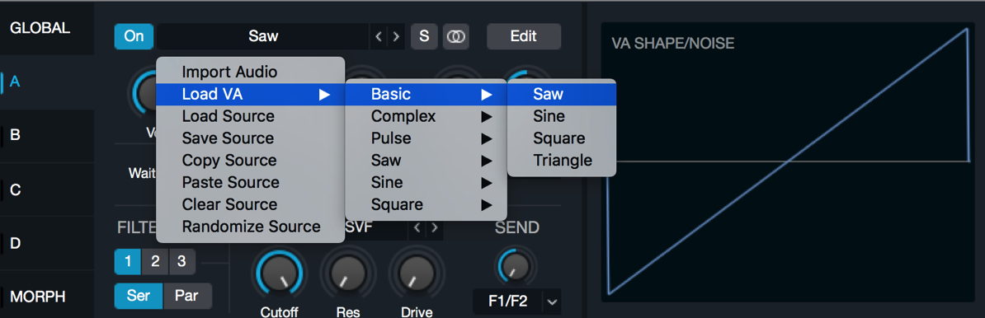Expand the Square category submenu
This screenshot has height=318, width=985.
(x=426, y=204)
